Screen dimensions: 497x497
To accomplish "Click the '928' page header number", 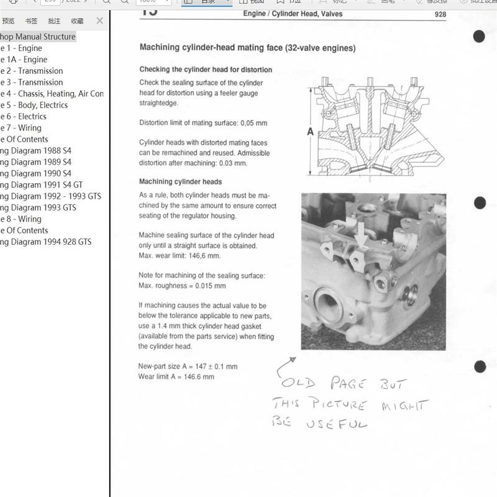I will [440, 14].
